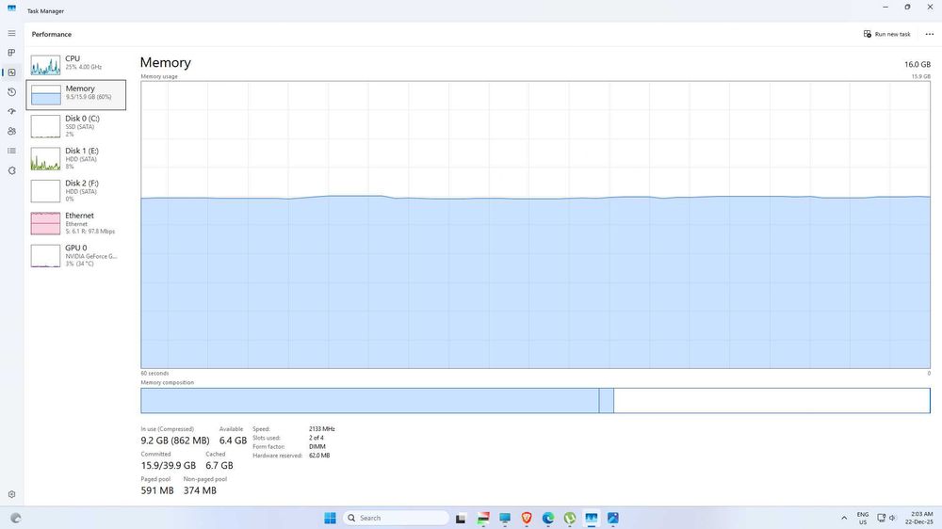Screen dimensions: 942x529
Task: Click the Speed 2133 MHz value
Action: [322, 428]
